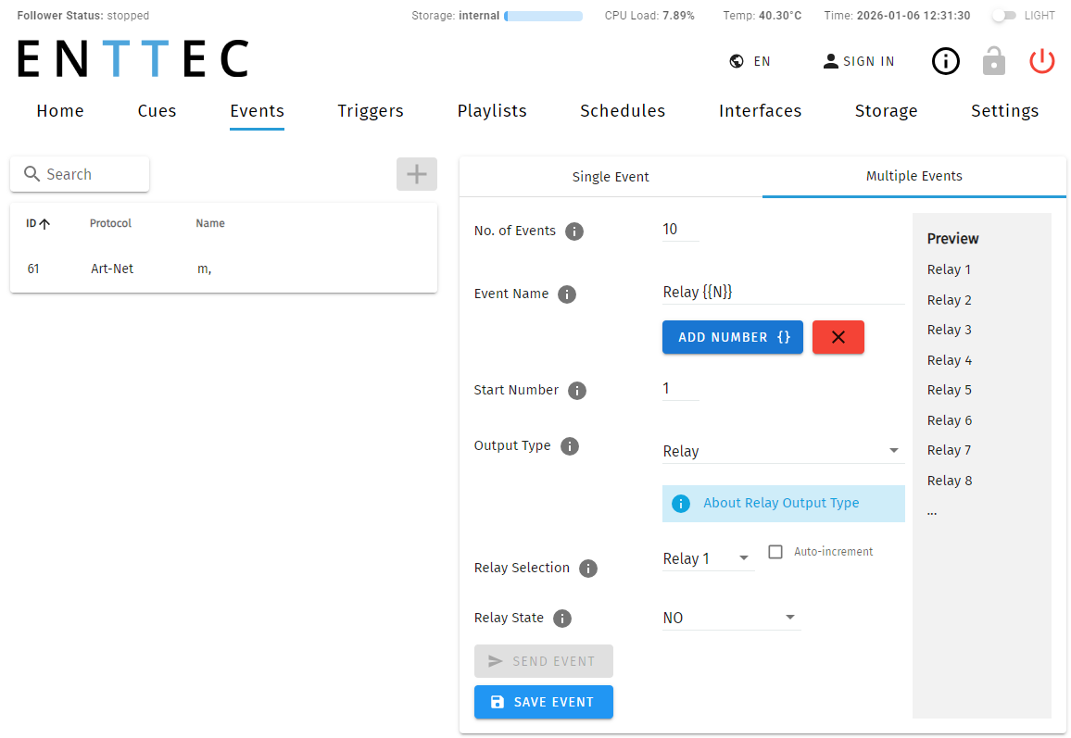
Task: Click the storage usage progress bar
Action: tap(544, 16)
